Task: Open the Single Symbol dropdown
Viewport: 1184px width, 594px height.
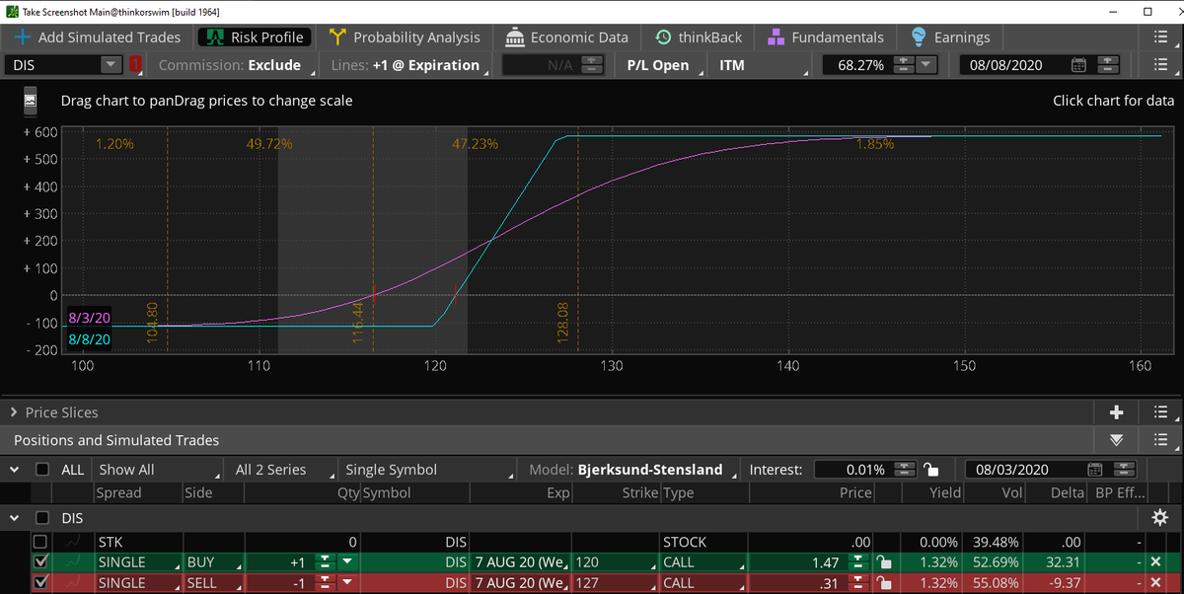Action: click(428, 470)
